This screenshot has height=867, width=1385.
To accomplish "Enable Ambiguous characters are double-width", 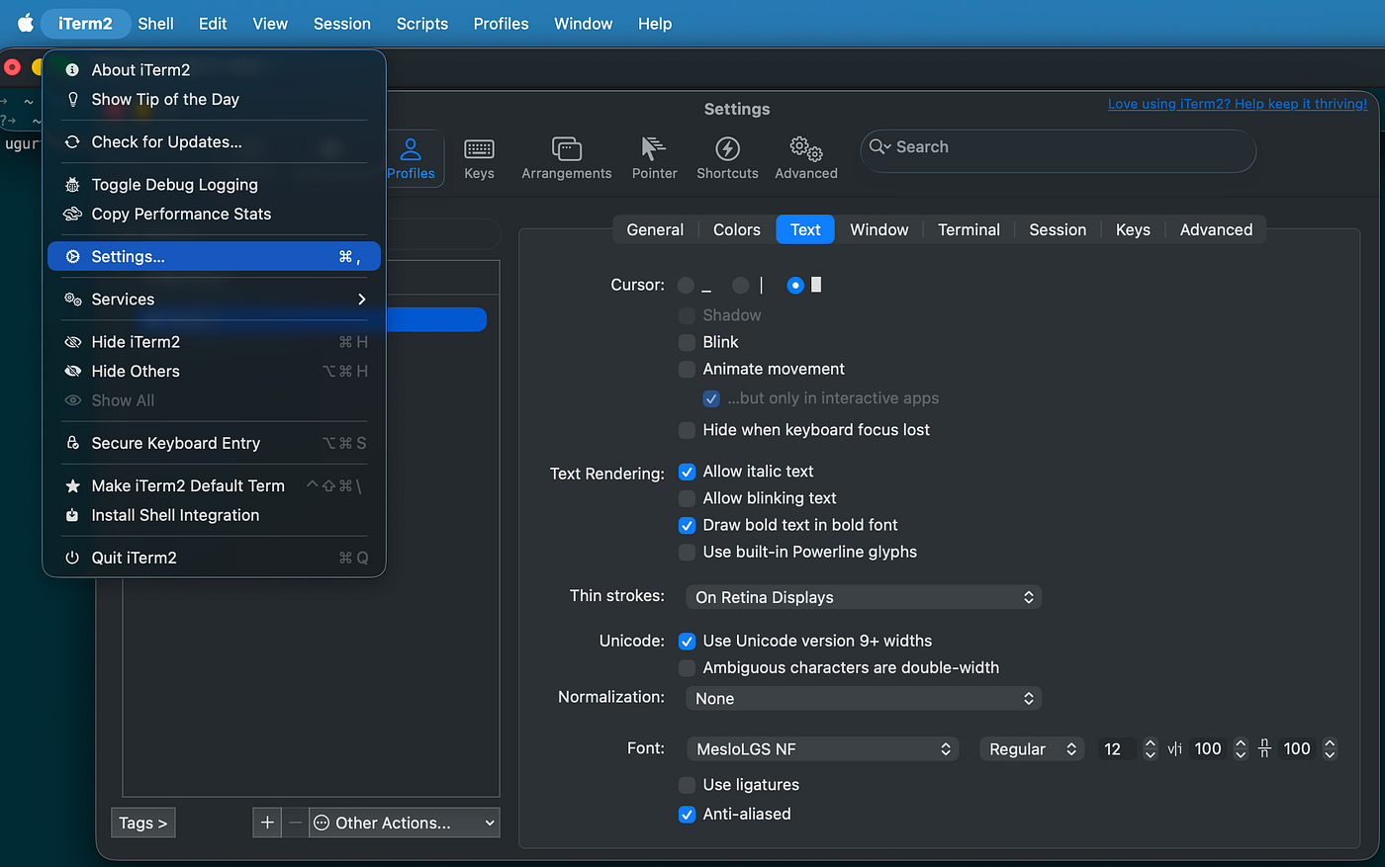I will [687, 667].
